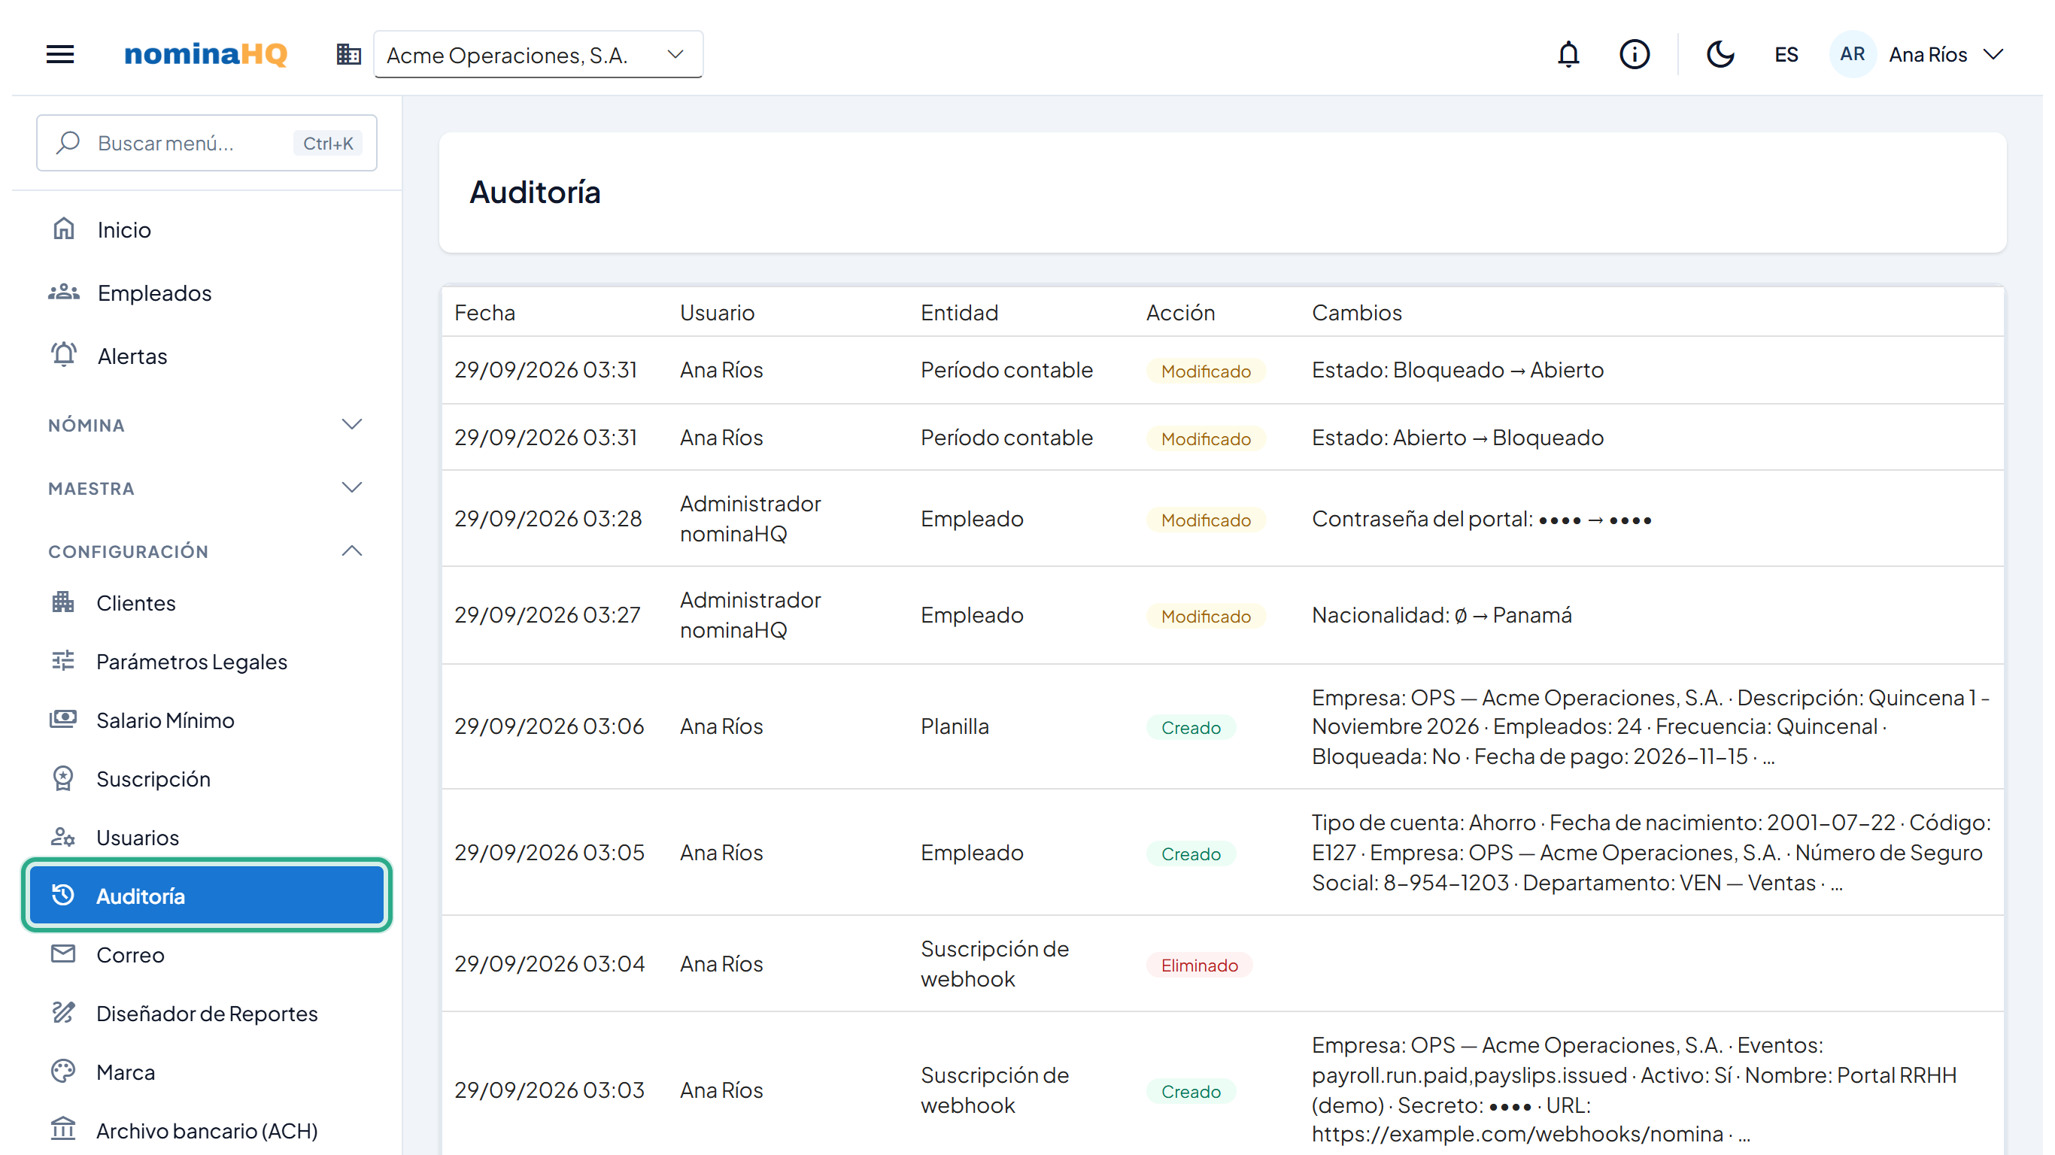Click the nominaHQ logo

(x=206, y=54)
